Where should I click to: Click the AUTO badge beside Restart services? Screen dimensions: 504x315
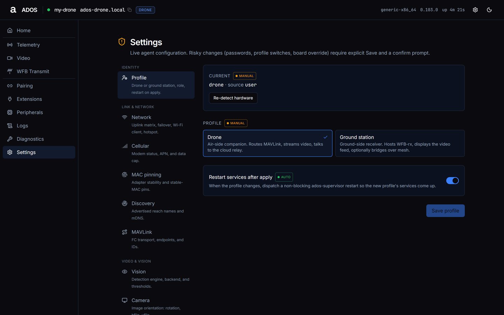(x=284, y=177)
